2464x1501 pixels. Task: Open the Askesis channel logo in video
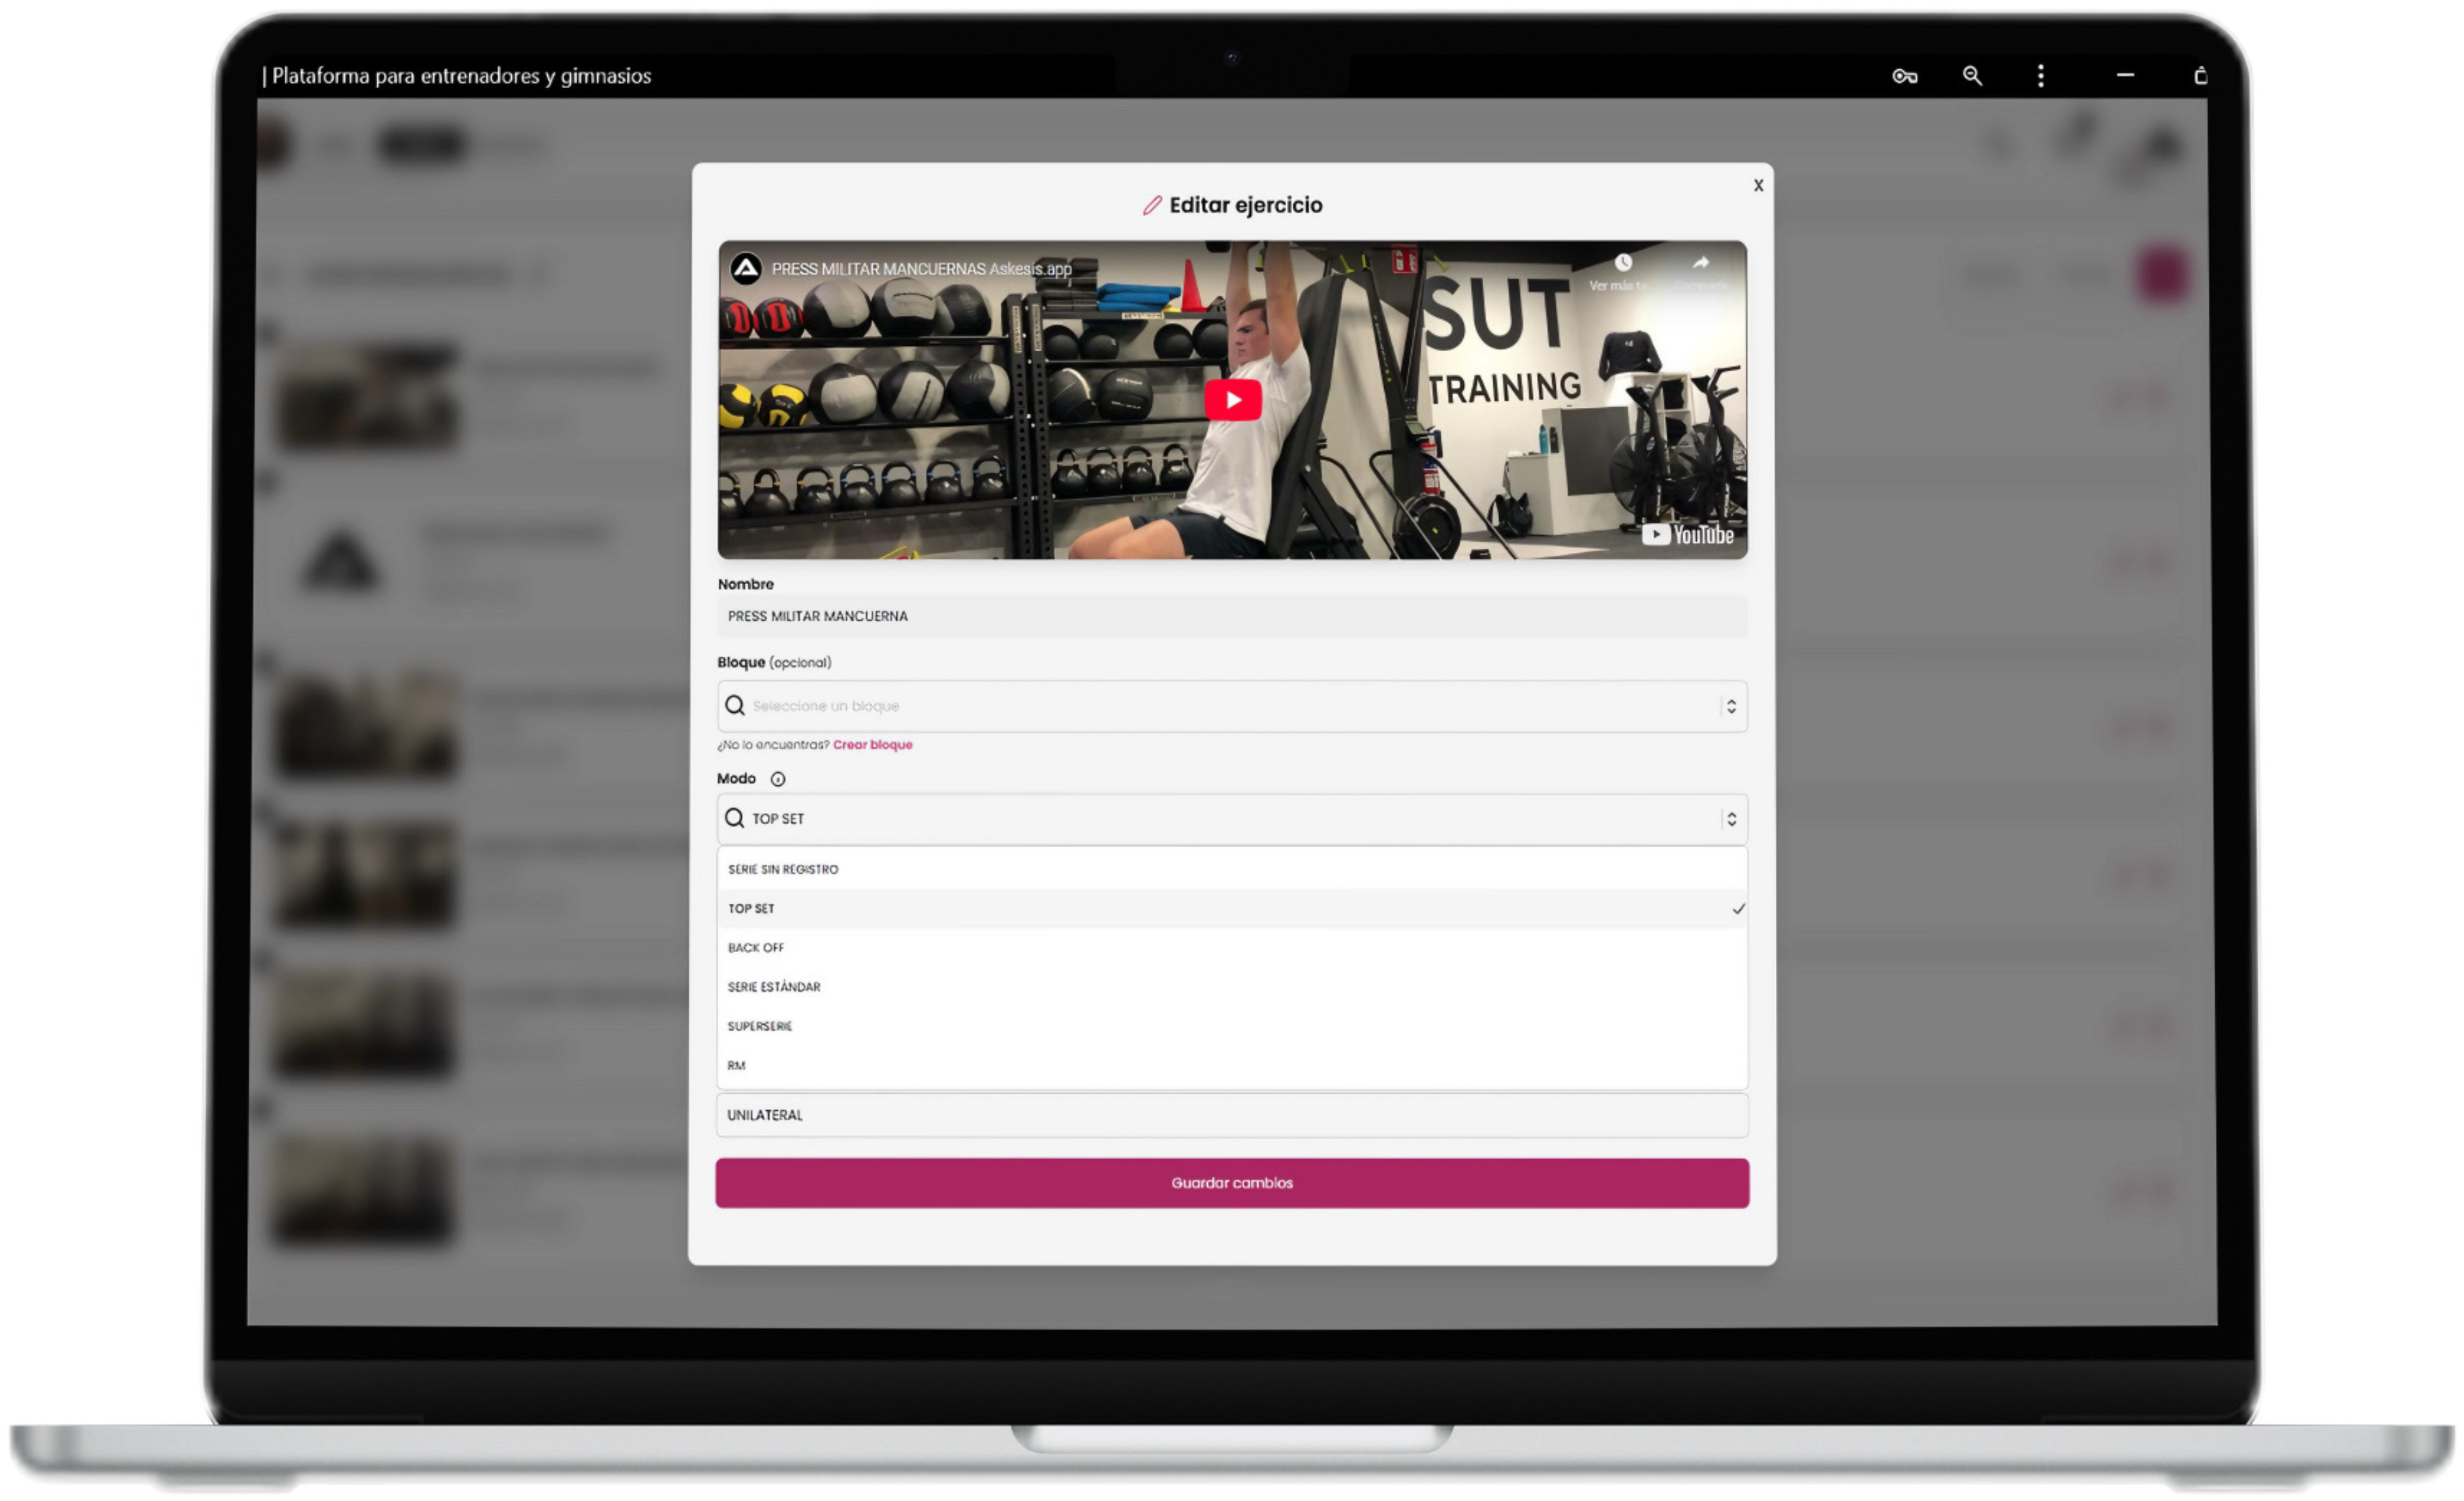tap(746, 269)
